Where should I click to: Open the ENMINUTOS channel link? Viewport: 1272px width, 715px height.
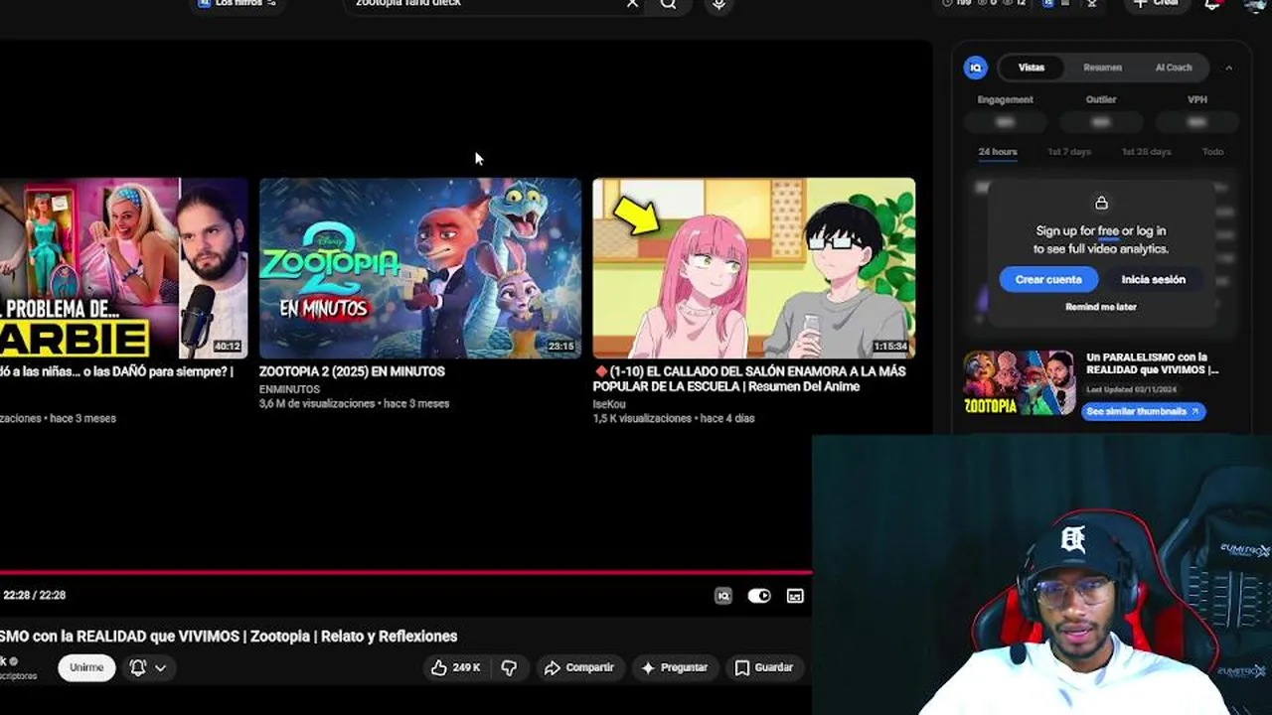(289, 389)
